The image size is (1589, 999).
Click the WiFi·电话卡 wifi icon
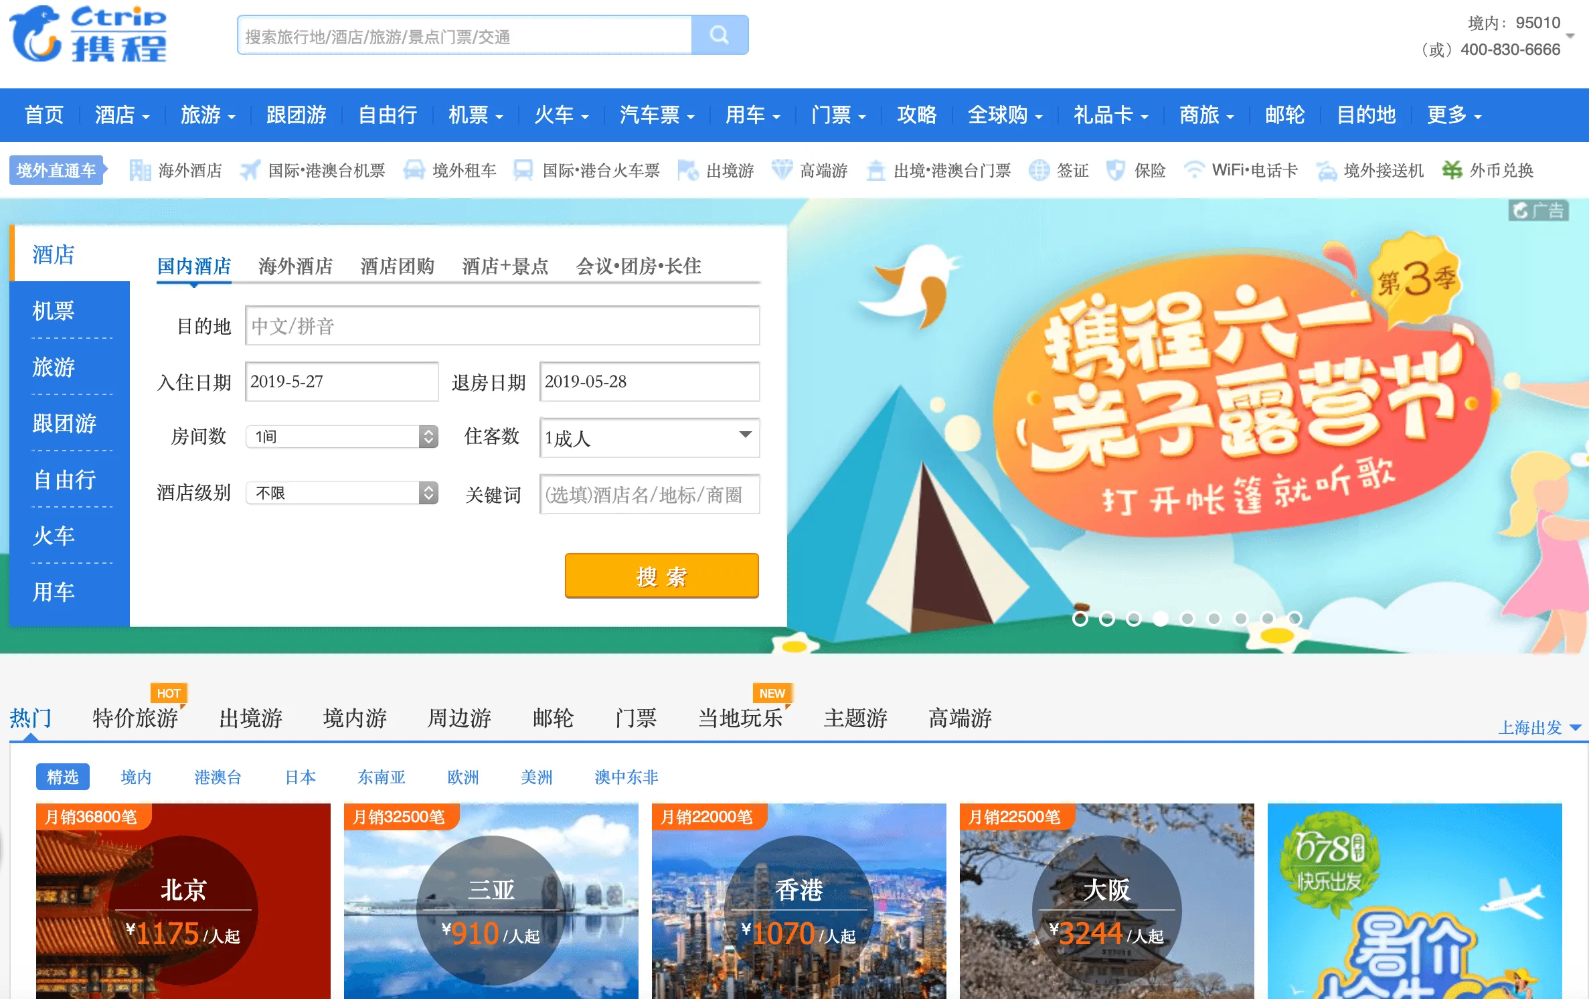pos(1193,171)
